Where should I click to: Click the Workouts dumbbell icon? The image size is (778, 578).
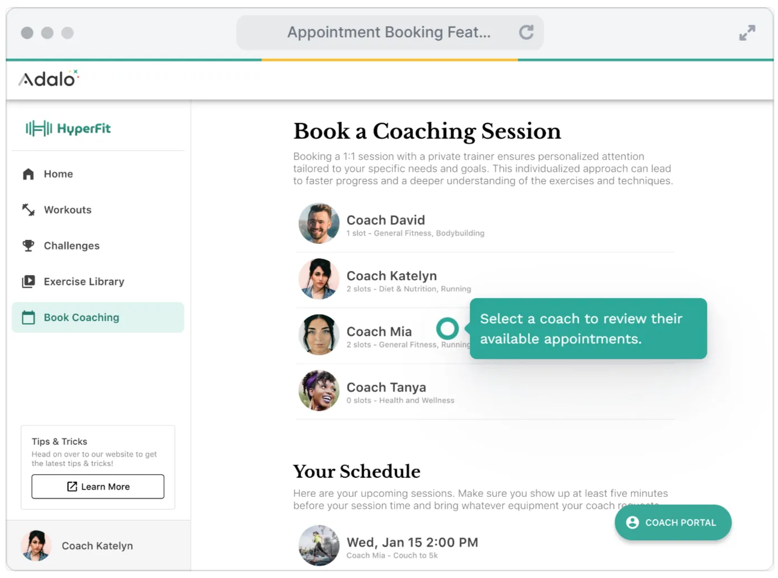pyautogui.click(x=29, y=210)
